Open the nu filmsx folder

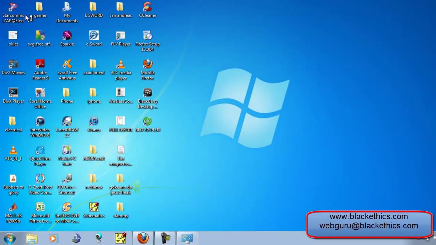[x=94, y=181]
